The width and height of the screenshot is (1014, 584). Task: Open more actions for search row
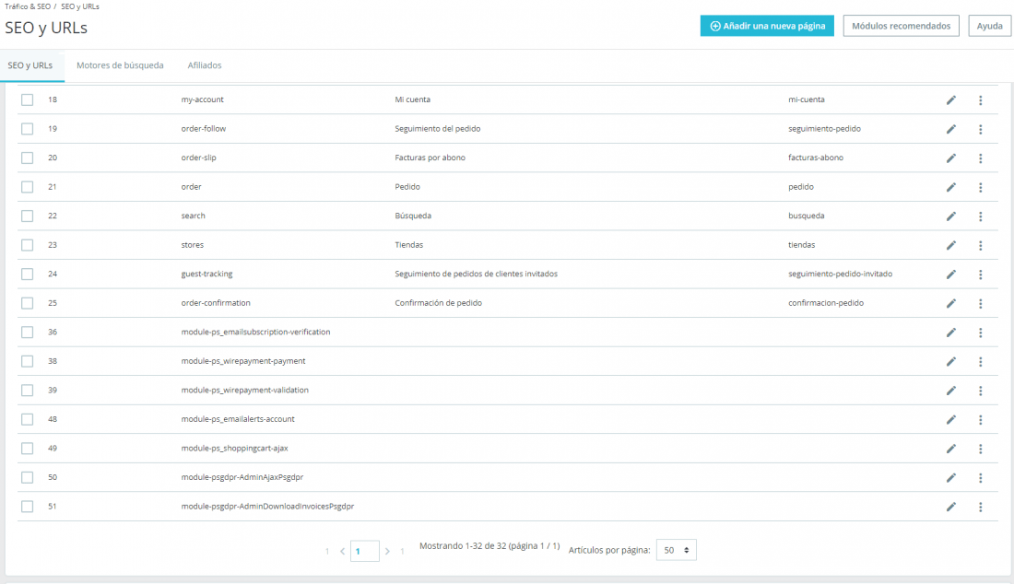[x=981, y=216]
